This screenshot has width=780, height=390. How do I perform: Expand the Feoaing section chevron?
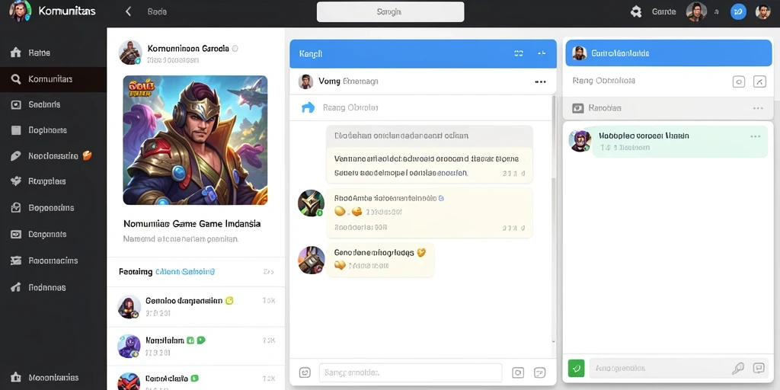269,272
